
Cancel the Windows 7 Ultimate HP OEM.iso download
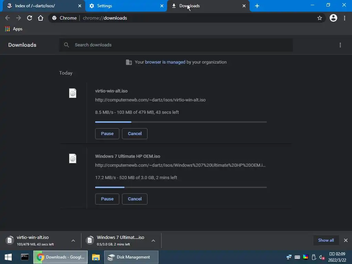click(x=135, y=199)
